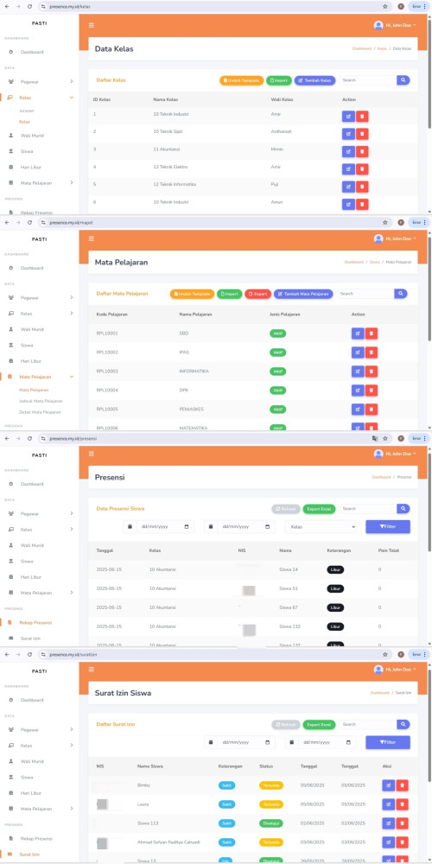Click Filter button on Surat Izin Siswa page
The image size is (432, 864).
point(388,742)
